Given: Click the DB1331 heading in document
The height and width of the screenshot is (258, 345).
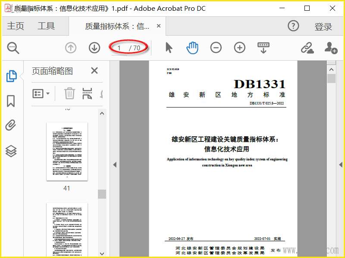Looking at the screenshot, I should click(x=260, y=84).
